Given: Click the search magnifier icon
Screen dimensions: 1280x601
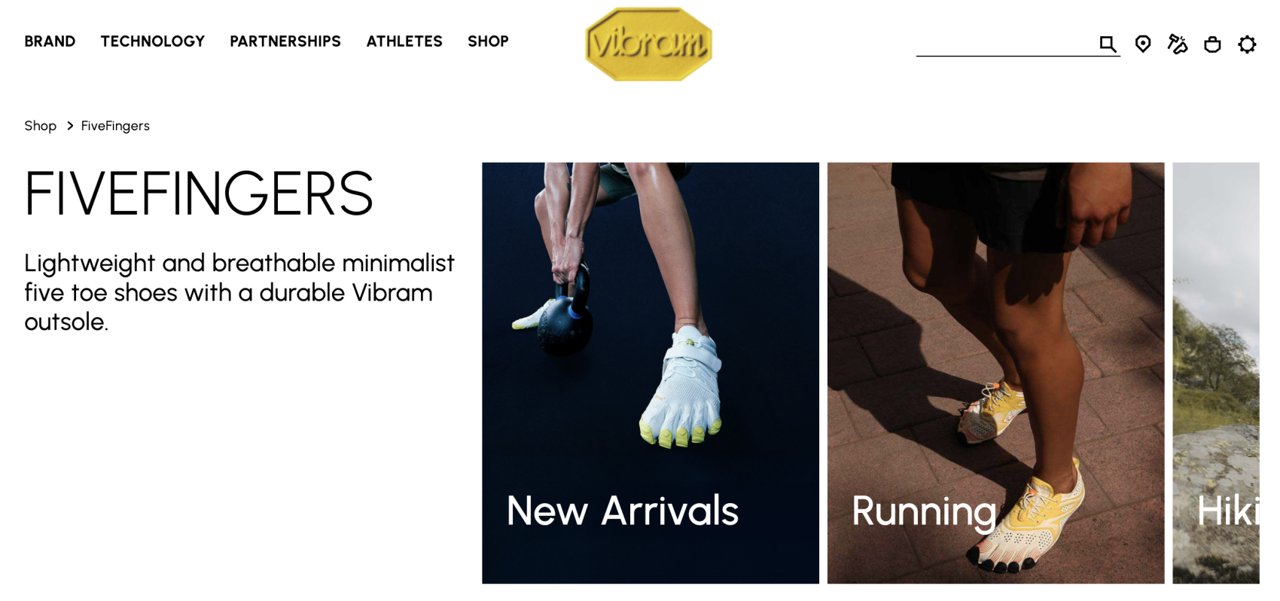Looking at the screenshot, I should point(1107,44).
